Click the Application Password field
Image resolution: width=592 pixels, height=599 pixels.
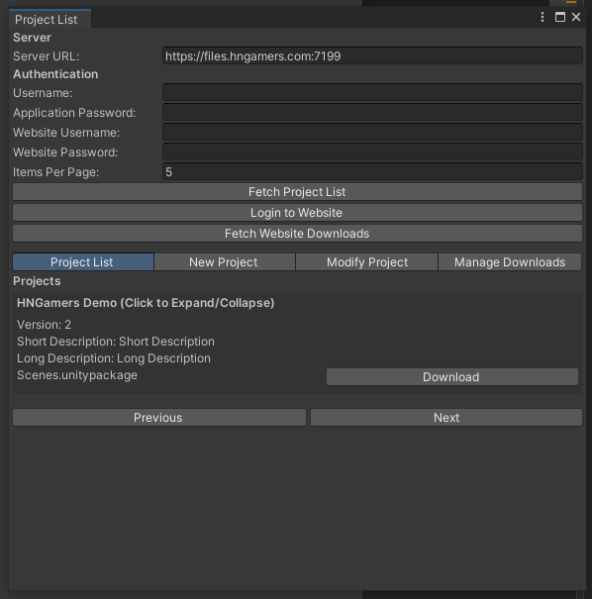click(372, 112)
